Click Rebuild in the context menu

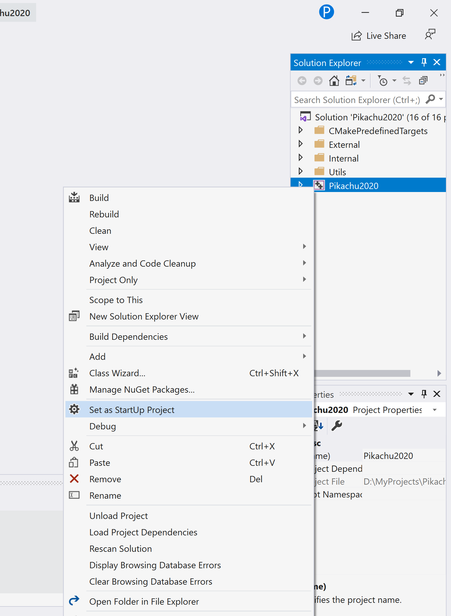104,214
